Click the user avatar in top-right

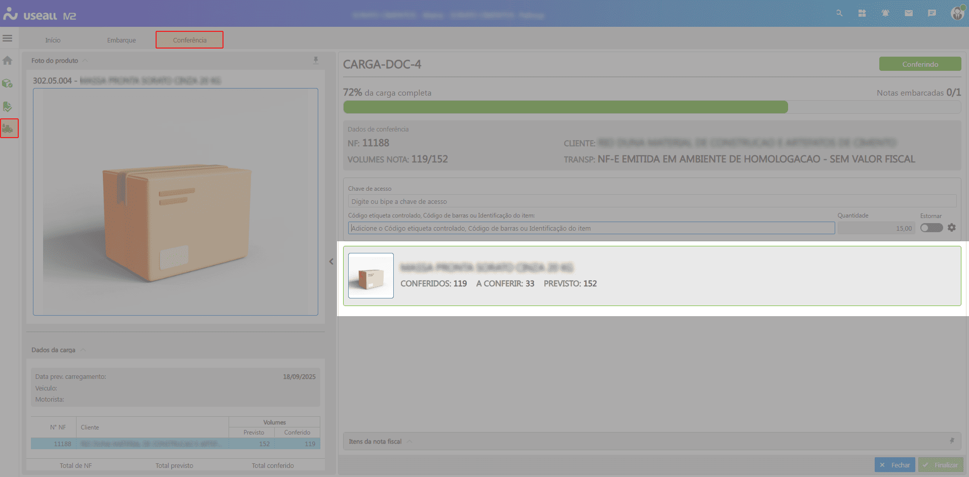(x=957, y=13)
